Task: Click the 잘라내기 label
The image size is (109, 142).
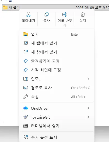Action: click(28, 21)
